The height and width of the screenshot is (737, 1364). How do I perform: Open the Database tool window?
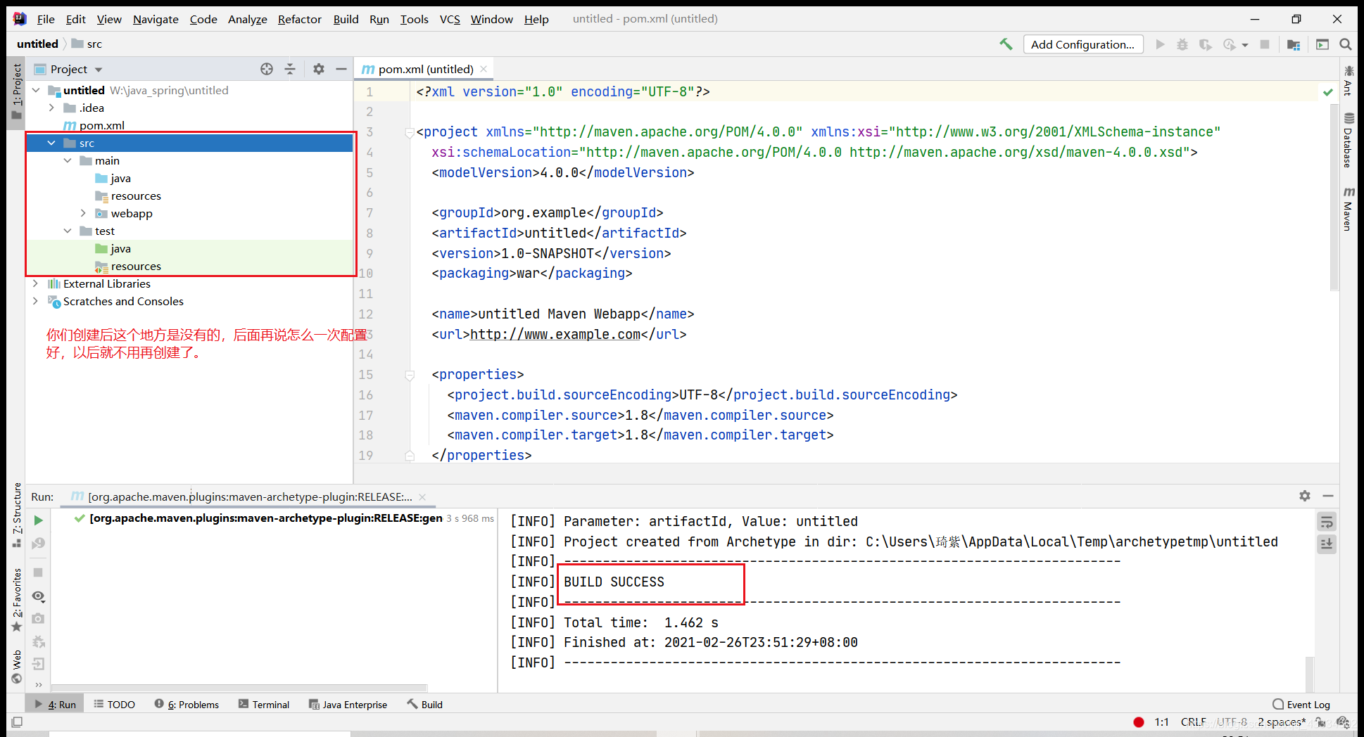(x=1349, y=140)
